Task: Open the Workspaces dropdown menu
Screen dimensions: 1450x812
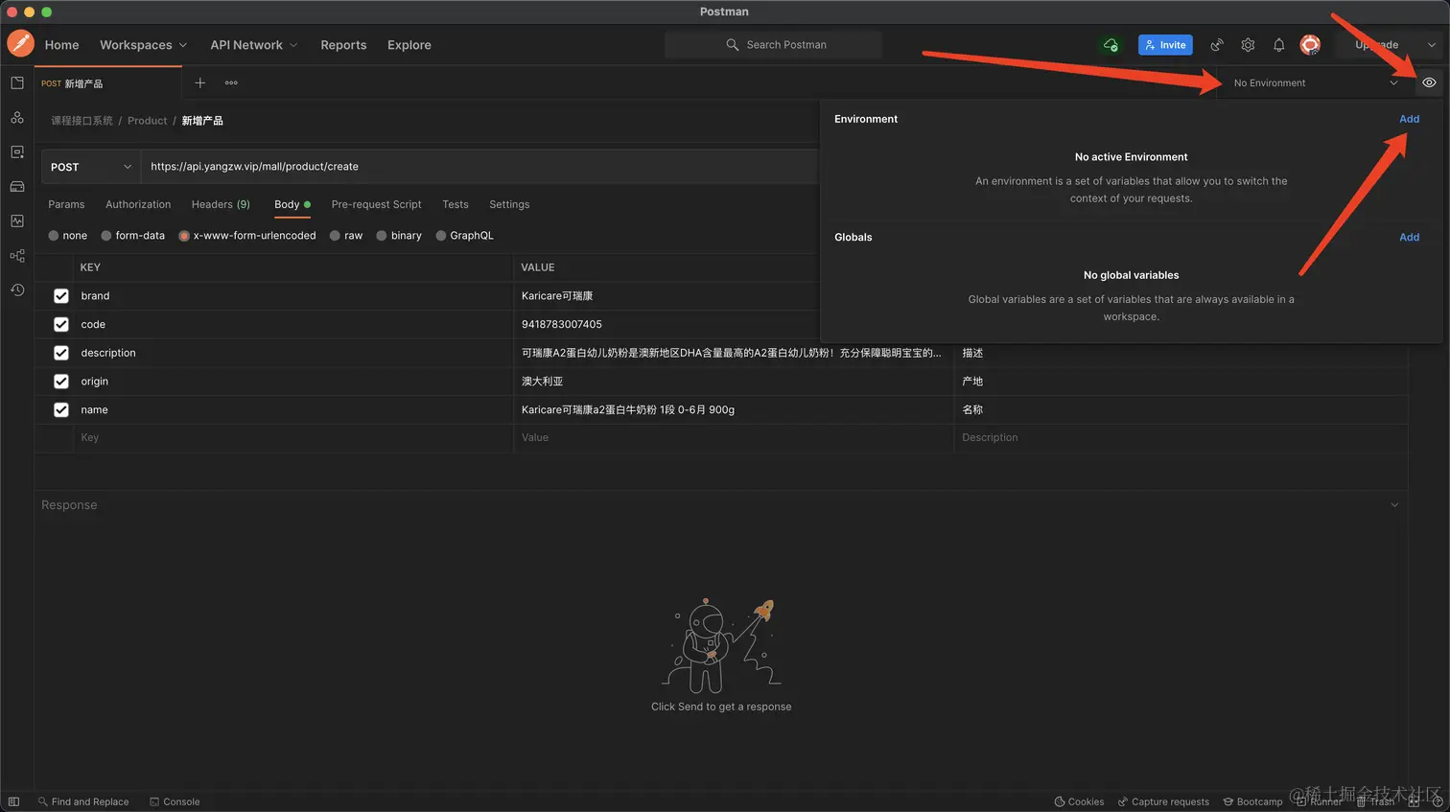Action: coord(143,45)
